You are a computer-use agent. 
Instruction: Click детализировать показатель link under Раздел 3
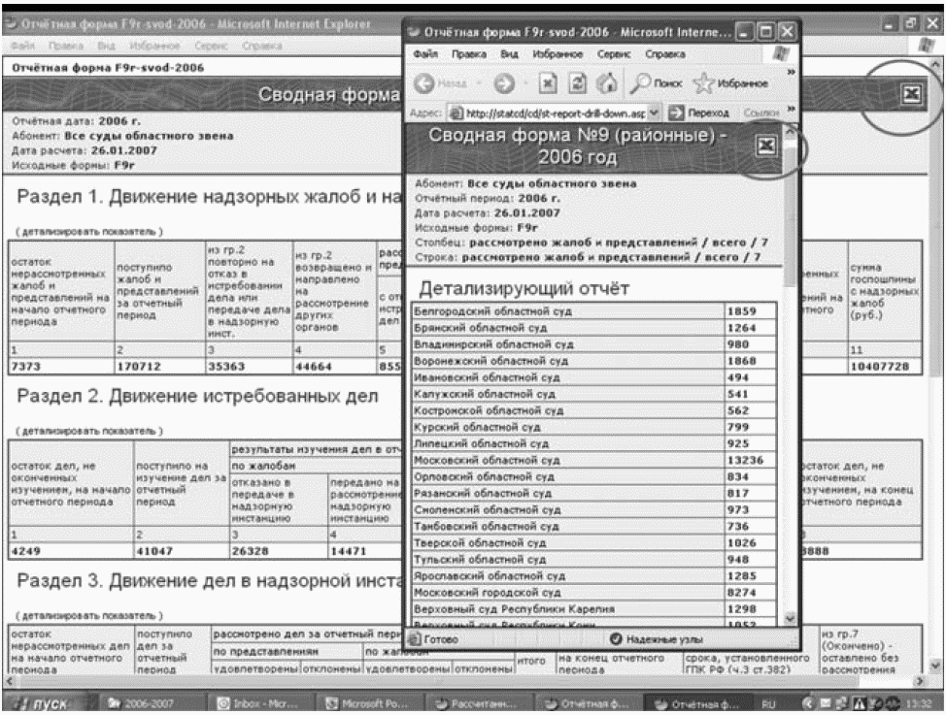tap(89, 616)
